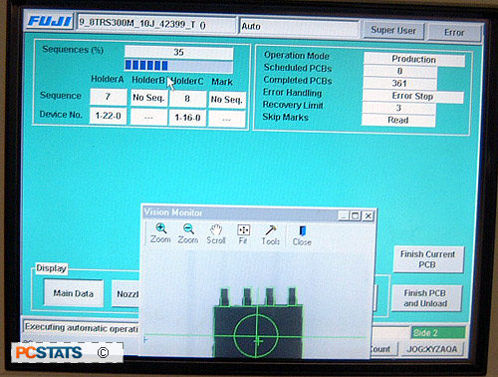Click Zoom out icon in Vision Monitor
The height and width of the screenshot is (377, 498).
coord(188,233)
